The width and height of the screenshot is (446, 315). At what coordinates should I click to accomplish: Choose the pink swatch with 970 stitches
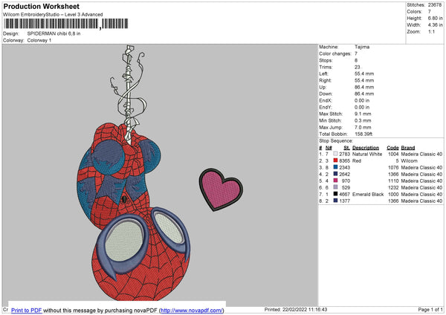pyautogui.click(x=335, y=181)
